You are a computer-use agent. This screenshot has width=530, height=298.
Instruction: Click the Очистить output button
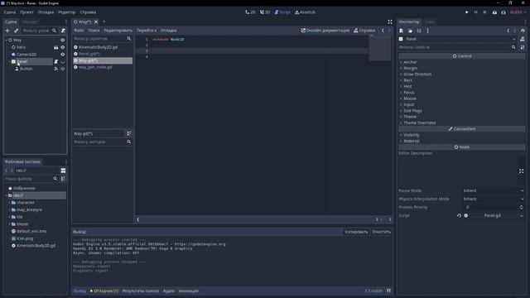(381, 232)
